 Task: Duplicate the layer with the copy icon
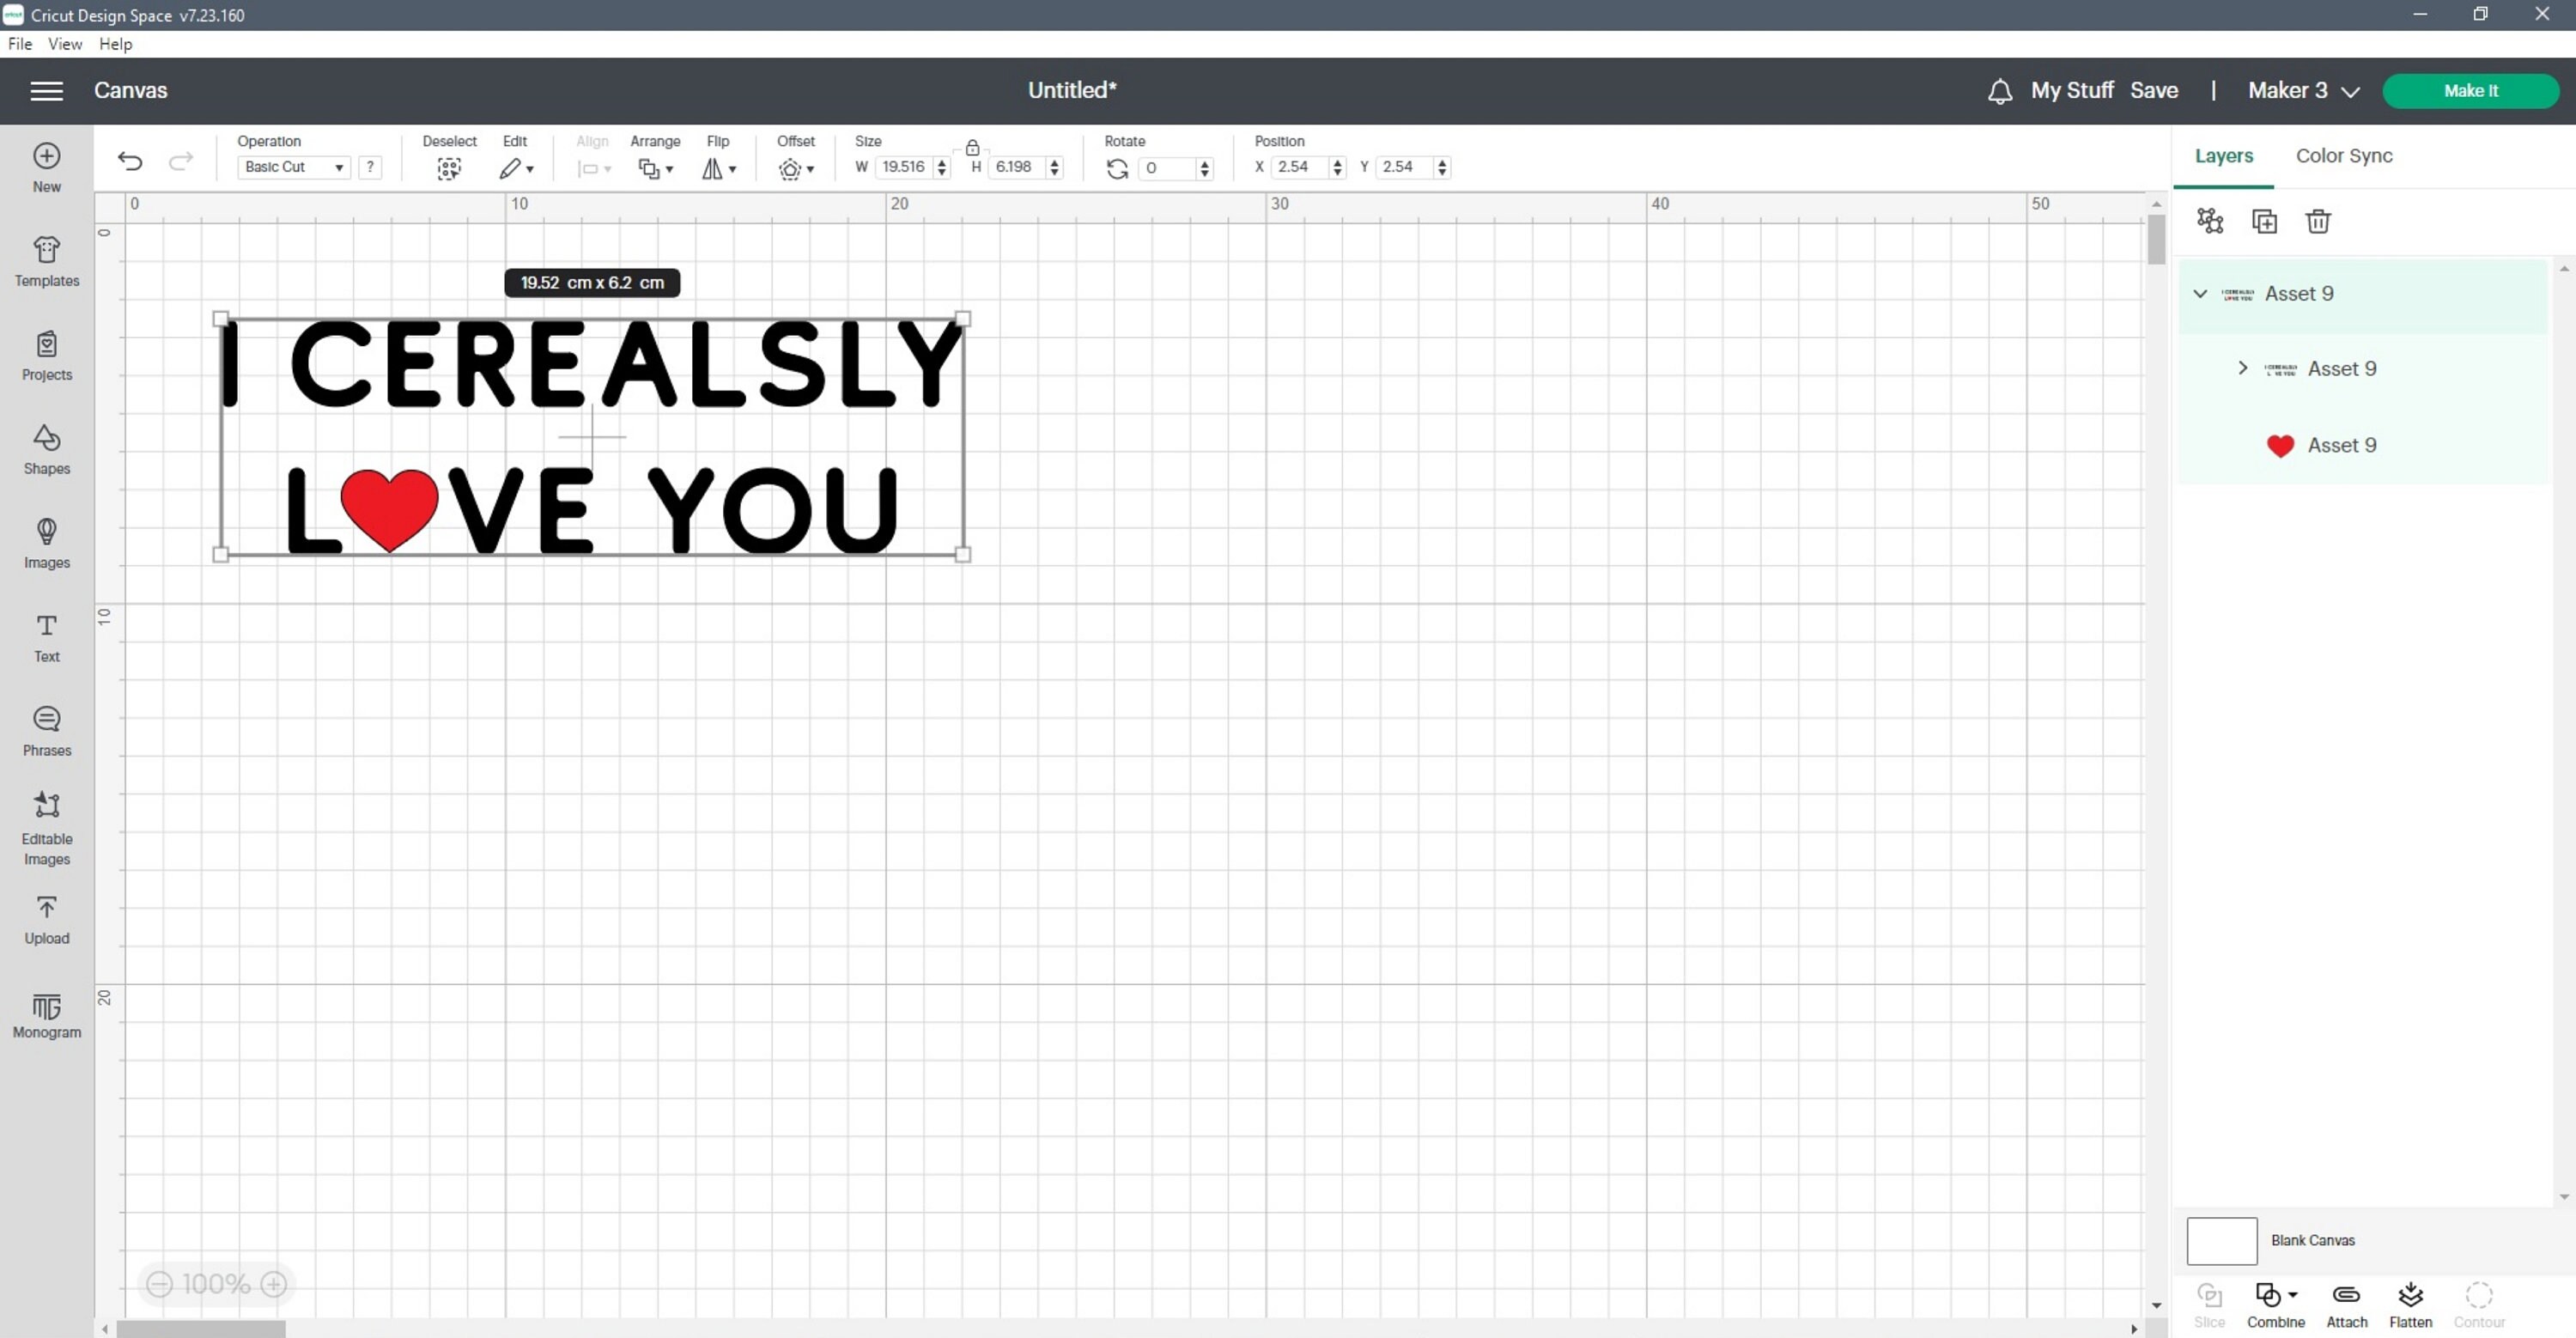click(x=2264, y=221)
